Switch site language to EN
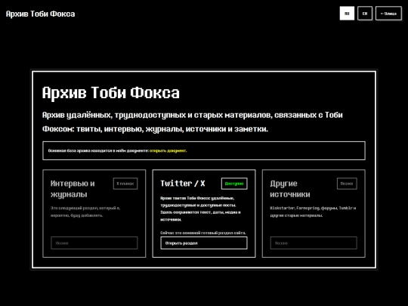Screen dimensions: 408x306 (x=365, y=14)
